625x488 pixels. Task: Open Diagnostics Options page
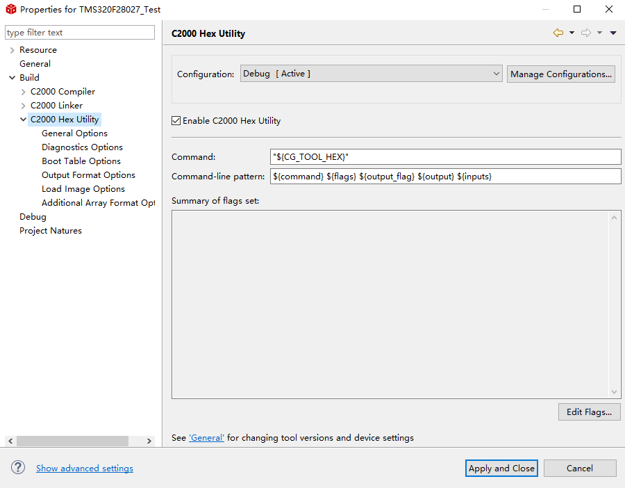tap(82, 147)
